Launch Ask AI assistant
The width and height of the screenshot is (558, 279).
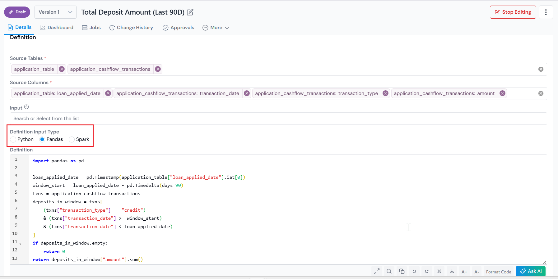point(531,271)
